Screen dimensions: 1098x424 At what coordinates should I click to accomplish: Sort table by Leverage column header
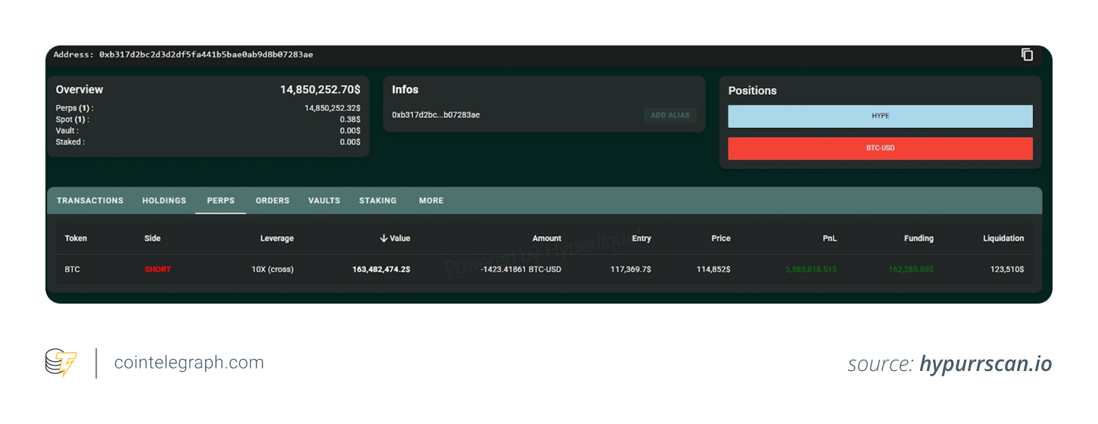276,238
